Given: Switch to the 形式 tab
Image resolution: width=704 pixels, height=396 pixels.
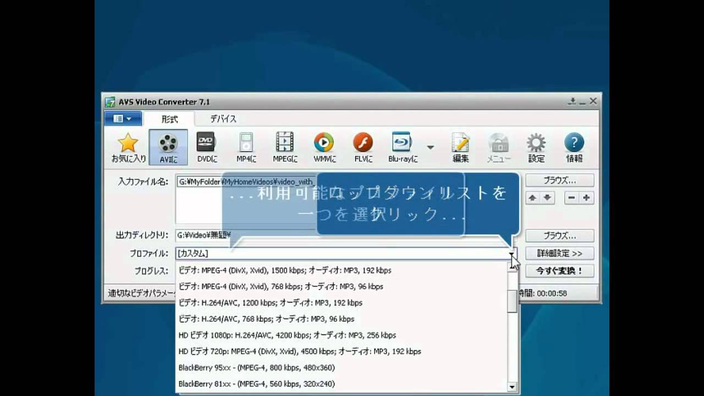Looking at the screenshot, I should pyautogui.click(x=169, y=119).
